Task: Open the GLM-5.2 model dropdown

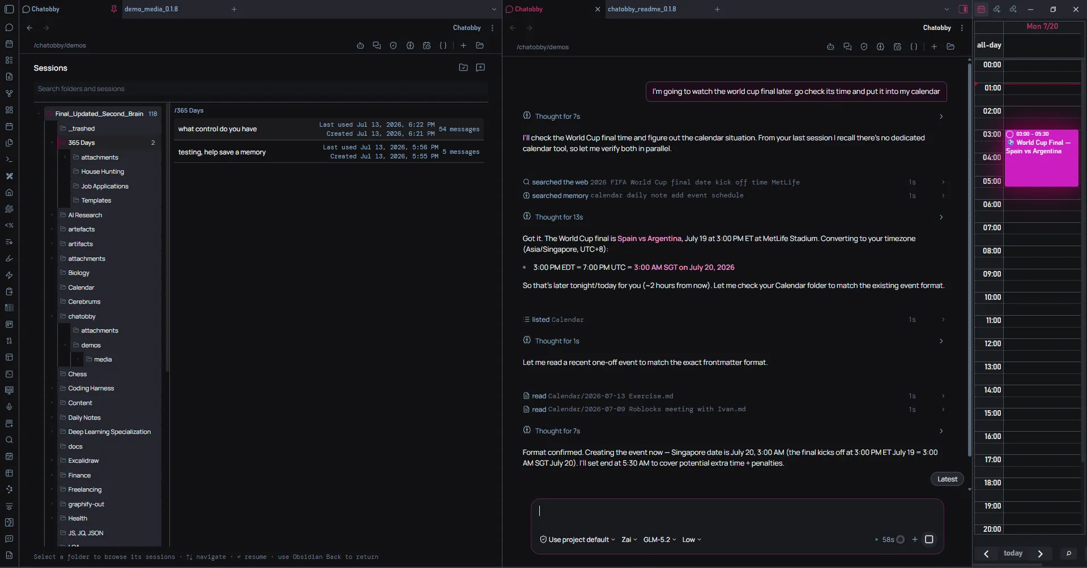Action: [x=659, y=540]
